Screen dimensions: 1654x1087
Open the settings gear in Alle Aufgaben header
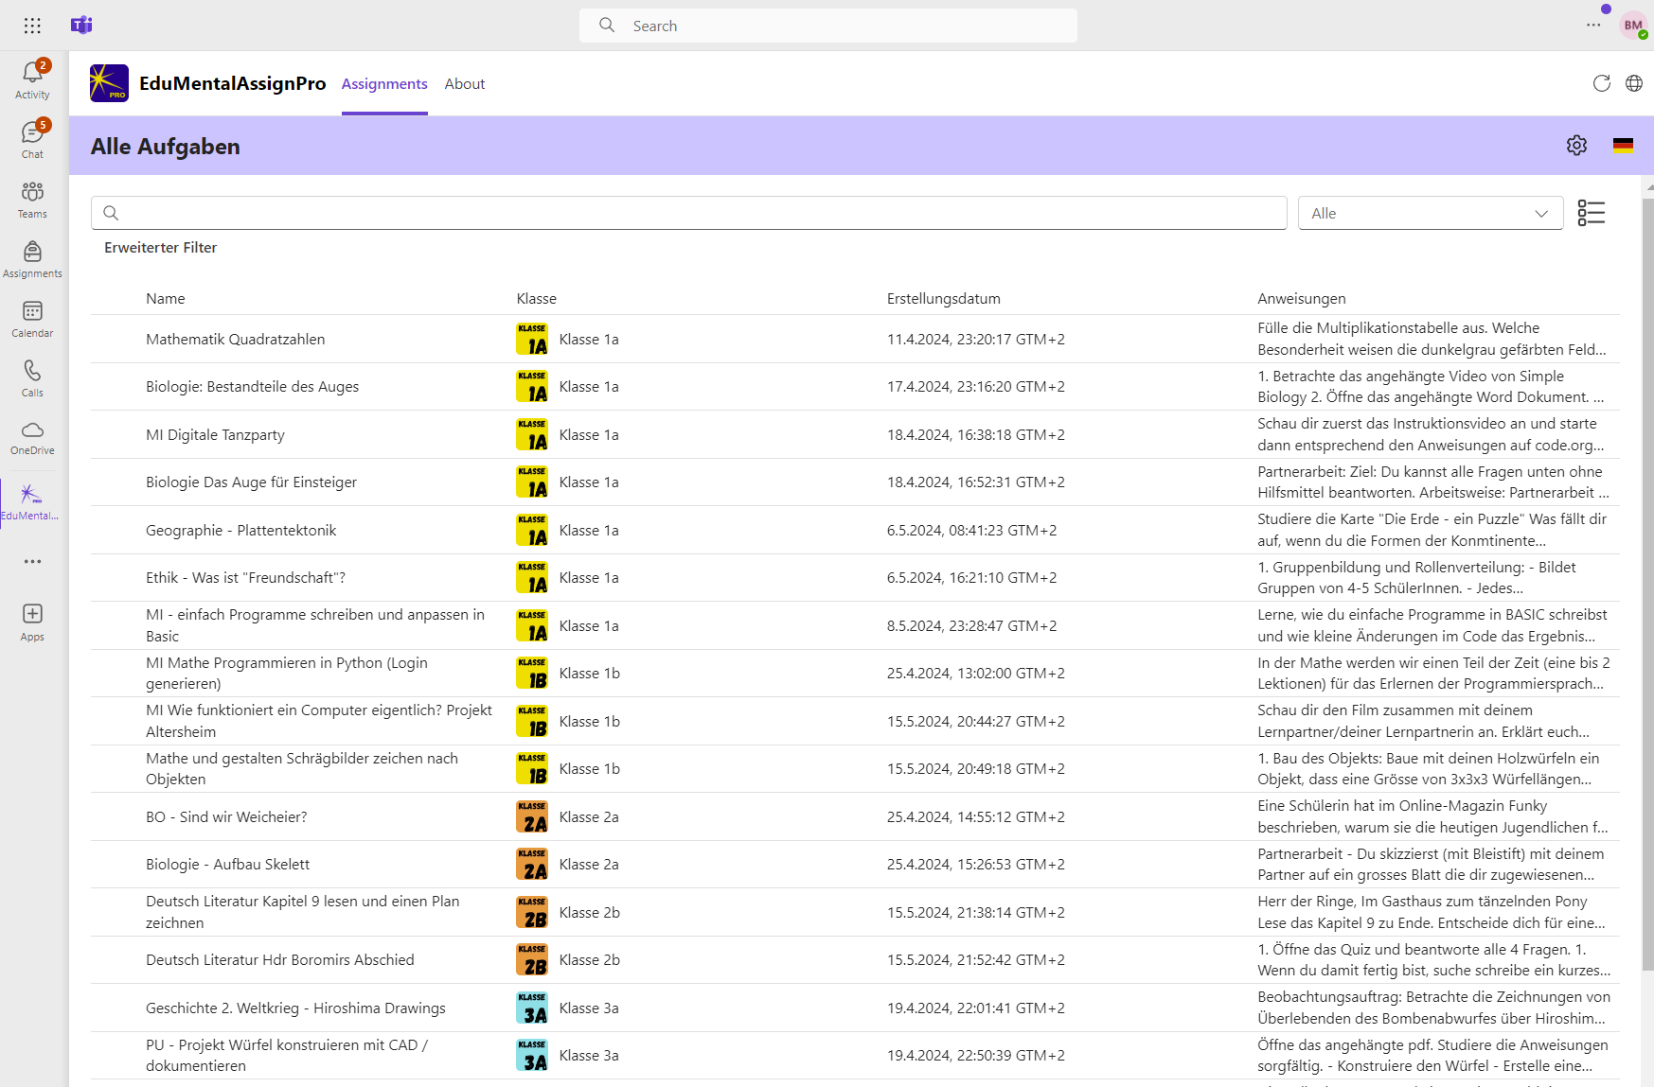pyautogui.click(x=1576, y=145)
